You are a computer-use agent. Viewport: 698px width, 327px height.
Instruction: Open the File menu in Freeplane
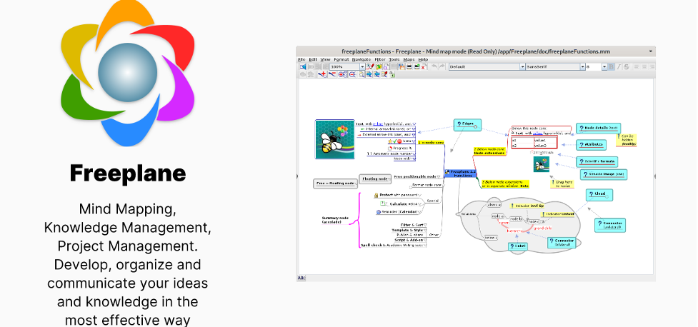point(301,59)
